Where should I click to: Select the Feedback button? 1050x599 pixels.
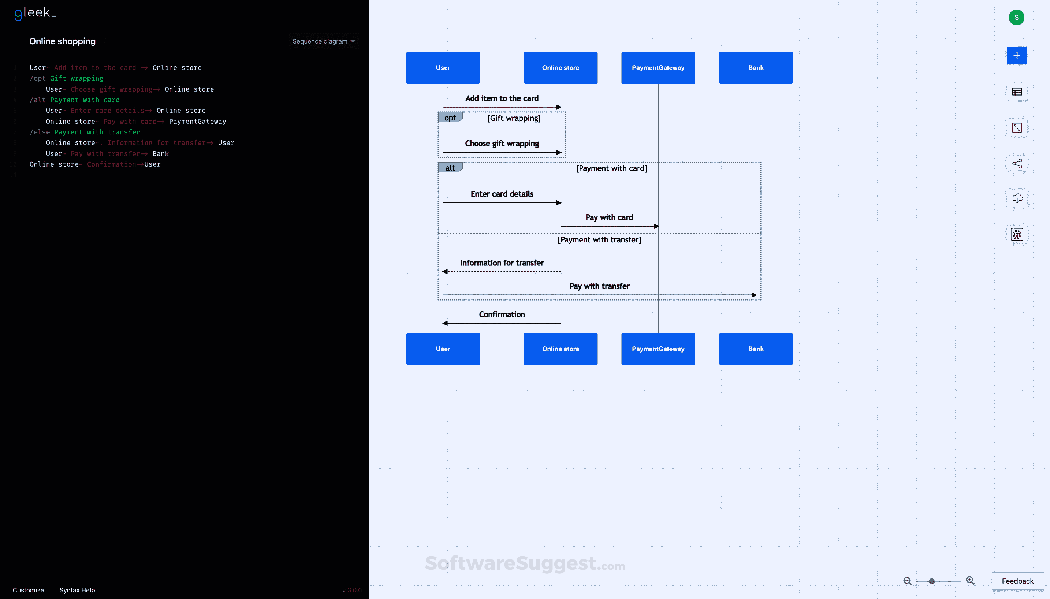[1017, 580]
